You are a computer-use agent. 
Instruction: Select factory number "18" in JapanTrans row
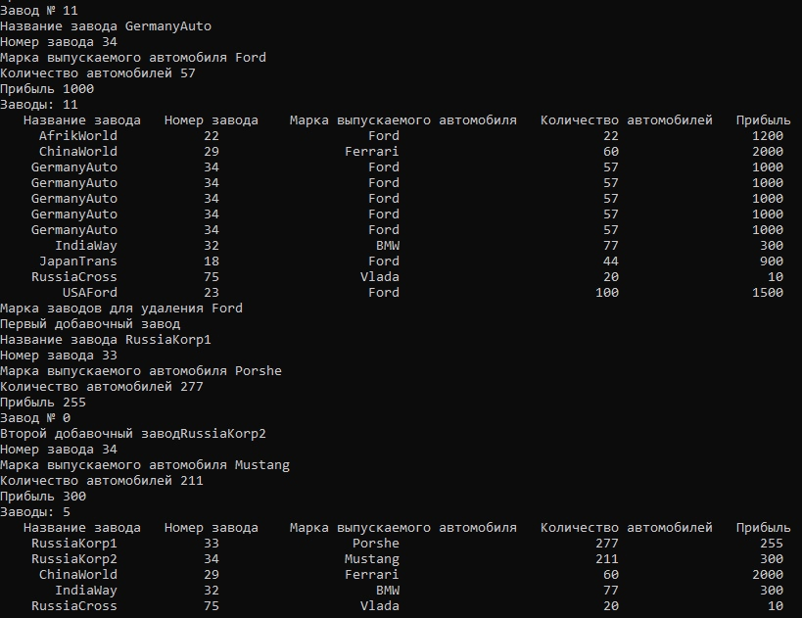click(x=212, y=261)
